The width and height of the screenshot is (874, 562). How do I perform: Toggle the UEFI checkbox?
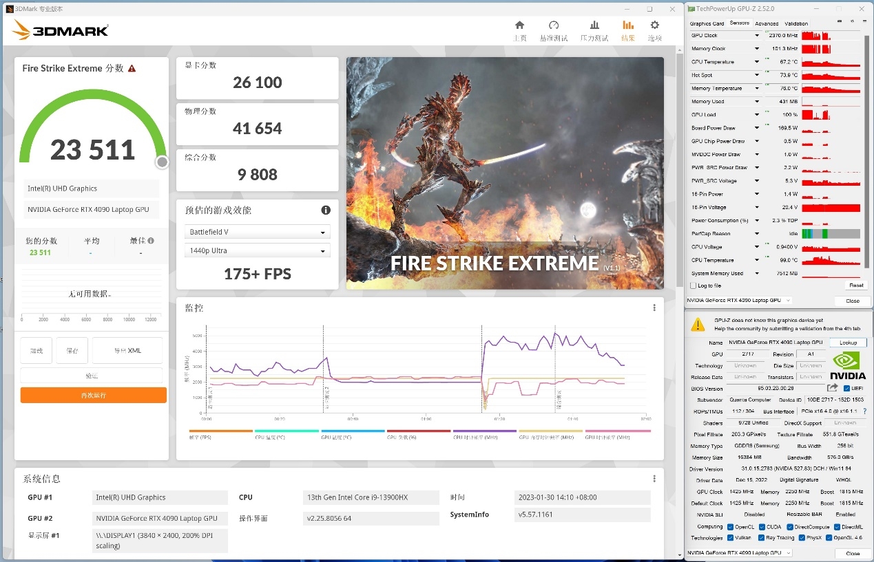pyautogui.click(x=846, y=389)
